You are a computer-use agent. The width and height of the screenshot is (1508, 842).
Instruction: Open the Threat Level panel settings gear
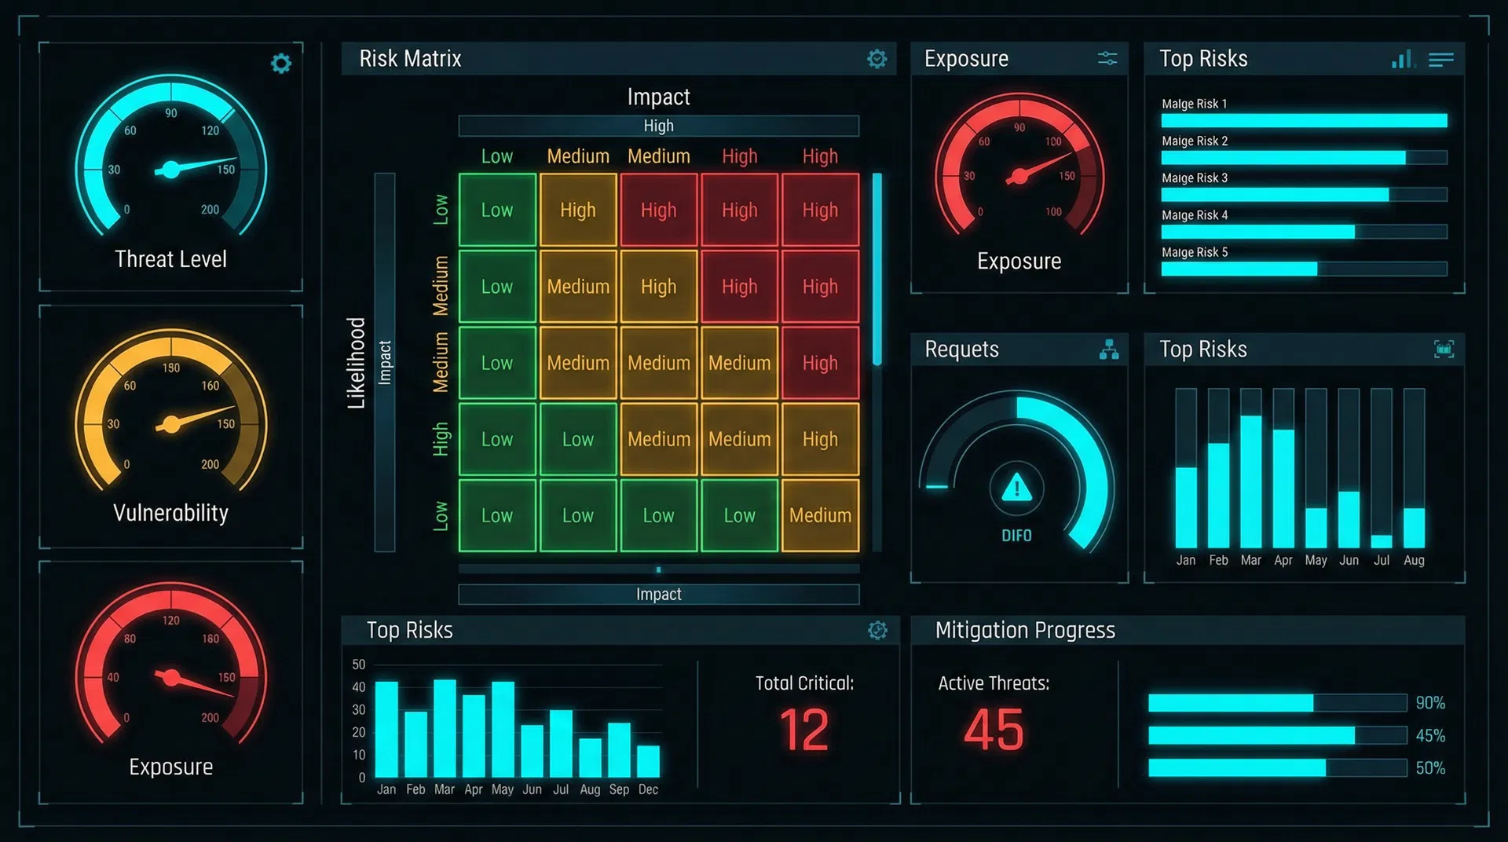(280, 63)
